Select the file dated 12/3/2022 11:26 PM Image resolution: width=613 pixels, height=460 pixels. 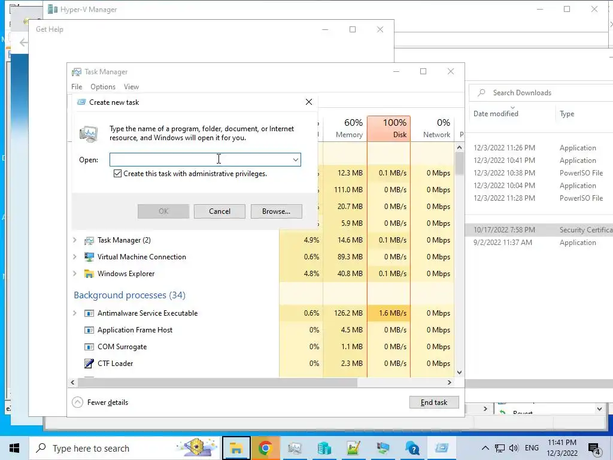(x=539, y=147)
